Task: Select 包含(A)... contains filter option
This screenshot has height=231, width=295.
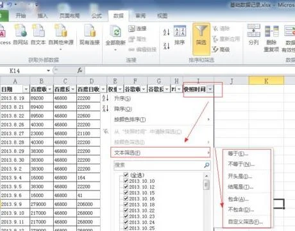Action: (x=239, y=199)
